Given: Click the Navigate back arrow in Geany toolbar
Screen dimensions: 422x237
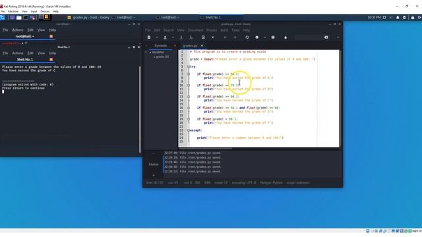Looking at the screenshot, I should pos(226,38).
